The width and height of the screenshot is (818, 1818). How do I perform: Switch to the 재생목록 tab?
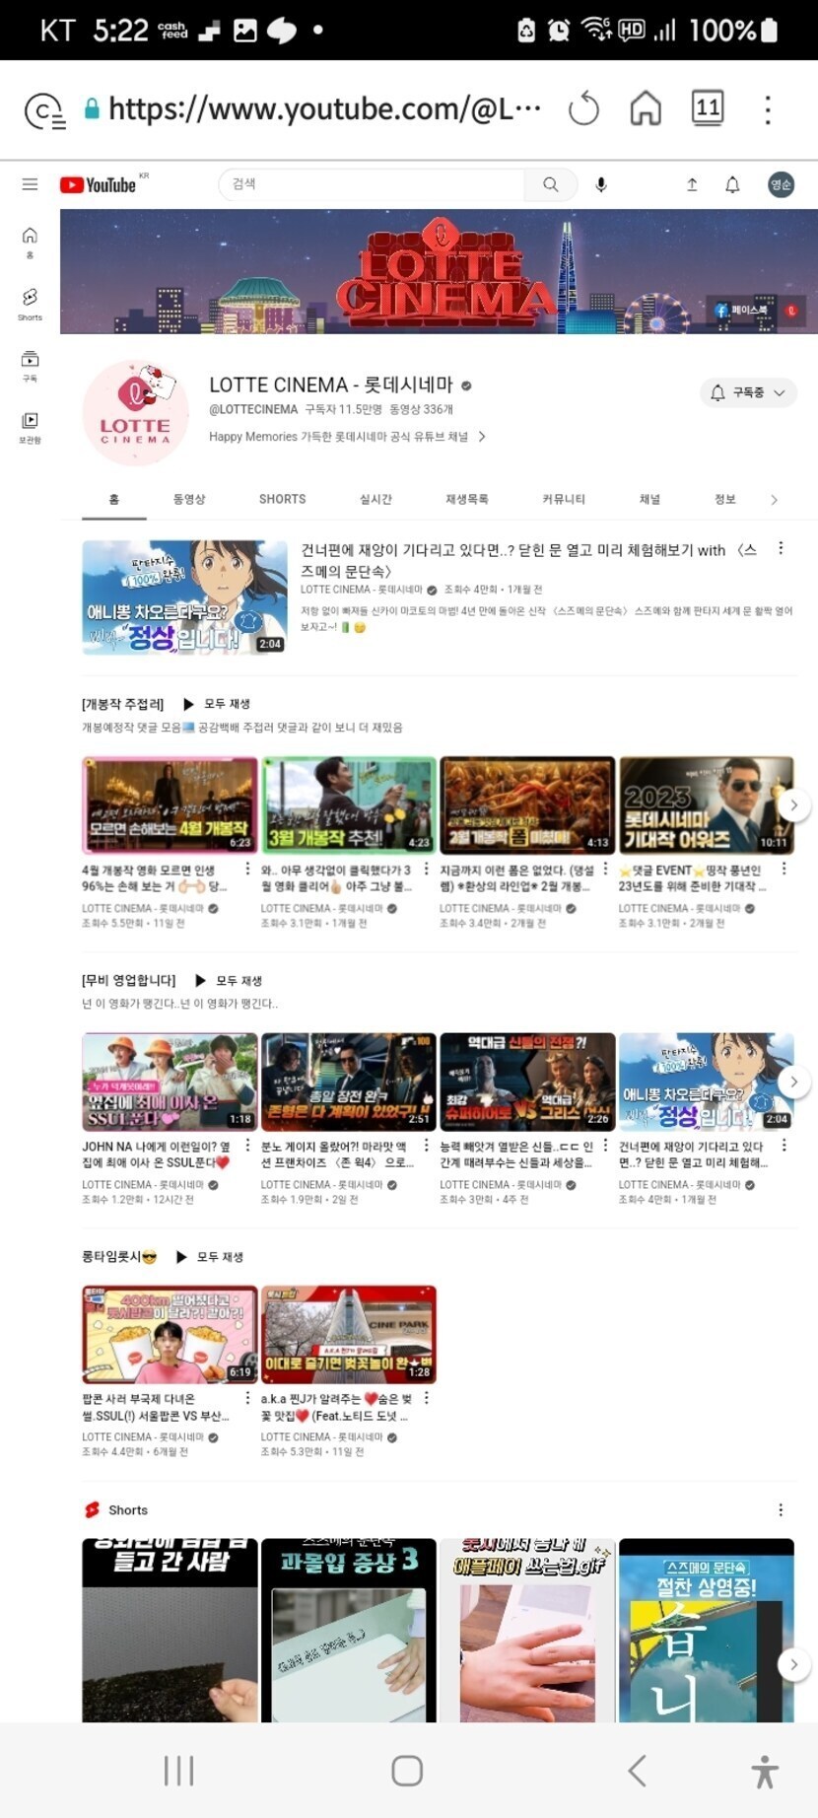466,499
